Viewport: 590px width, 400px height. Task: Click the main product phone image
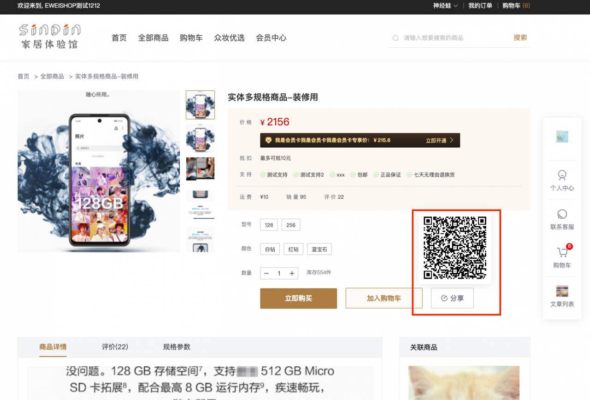tap(99, 171)
